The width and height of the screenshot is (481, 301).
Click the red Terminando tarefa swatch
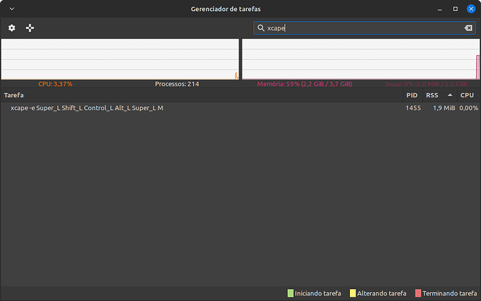pyautogui.click(x=418, y=293)
